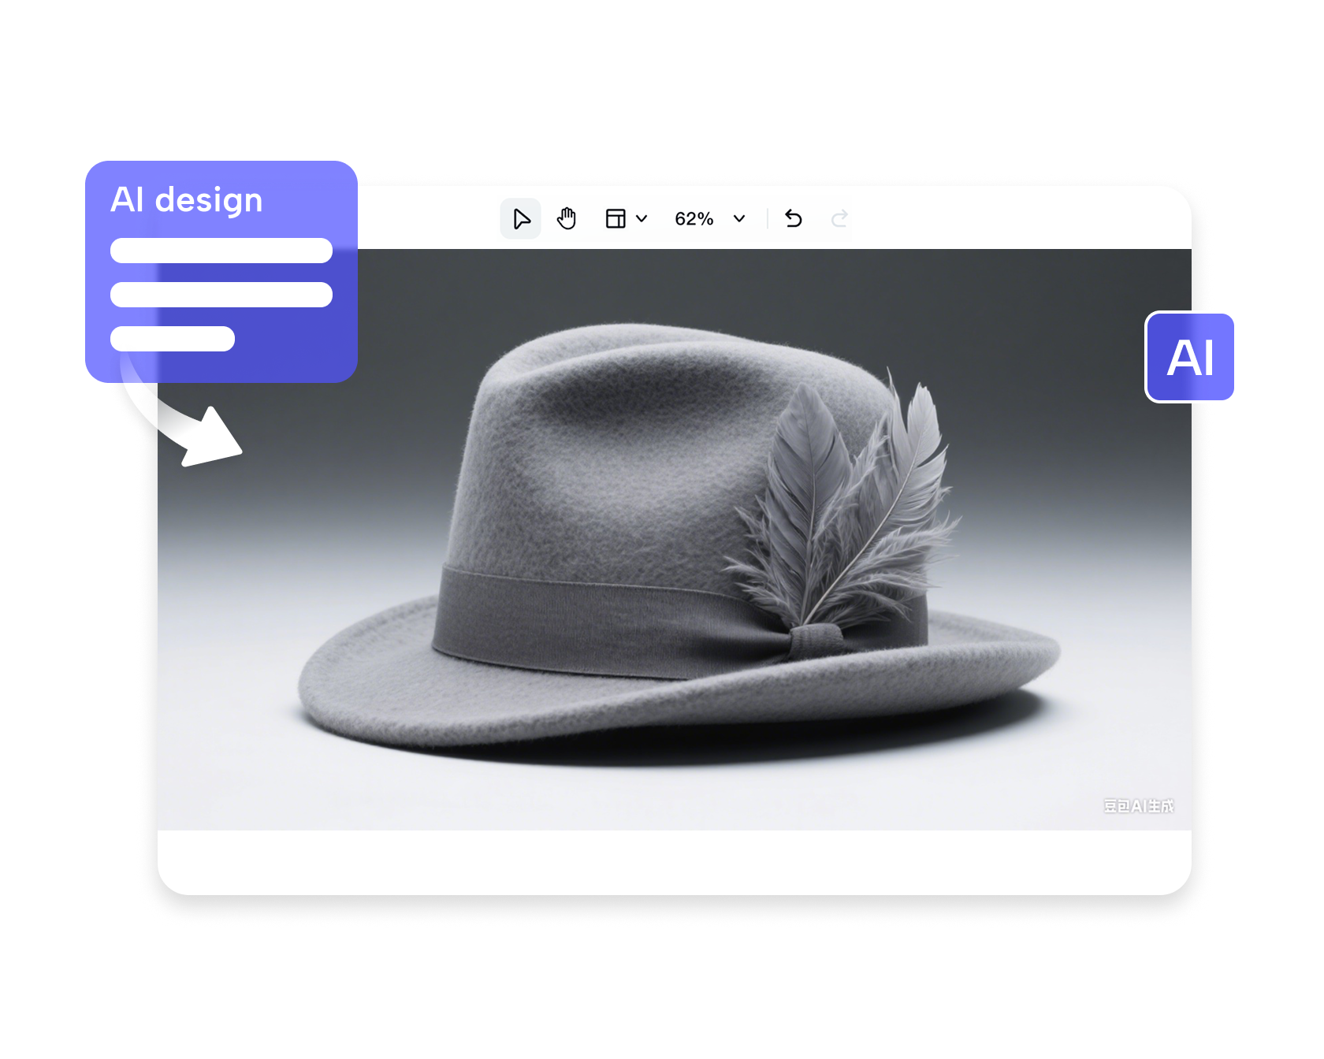The width and height of the screenshot is (1324, 1059).
Task: Switch to the AI design card
Action: [x=221, y=268]
